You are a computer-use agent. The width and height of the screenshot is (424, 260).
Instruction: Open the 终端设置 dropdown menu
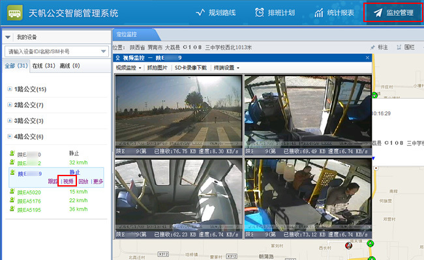226,68
